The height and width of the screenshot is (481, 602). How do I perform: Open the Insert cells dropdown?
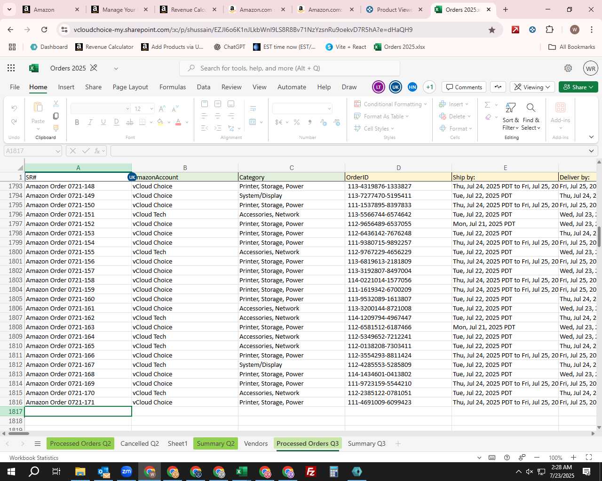pyautogui.click(x=454, y=104)
